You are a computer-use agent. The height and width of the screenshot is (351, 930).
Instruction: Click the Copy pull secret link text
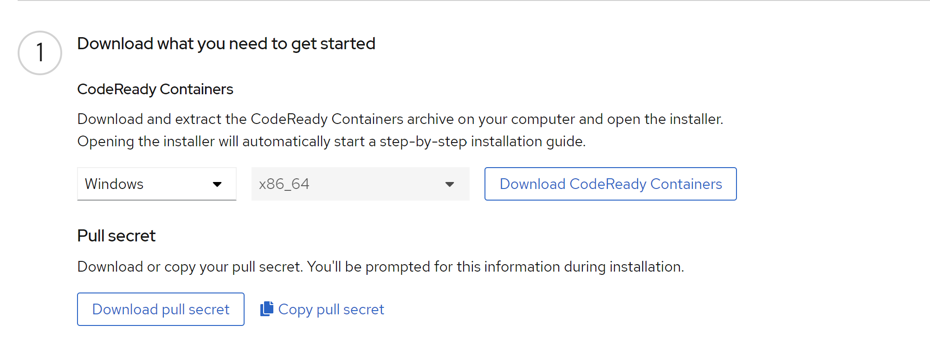[331, 309]
